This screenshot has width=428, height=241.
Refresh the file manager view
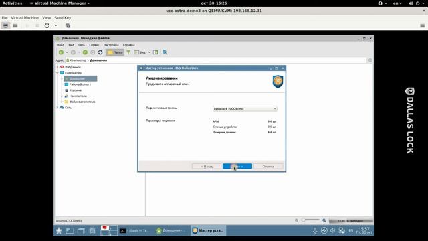(x=100, y=52)
